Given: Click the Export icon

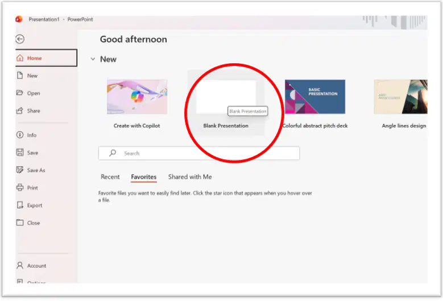Looking at the screenshot, I should pyautogui.click(x=20, y=205).
